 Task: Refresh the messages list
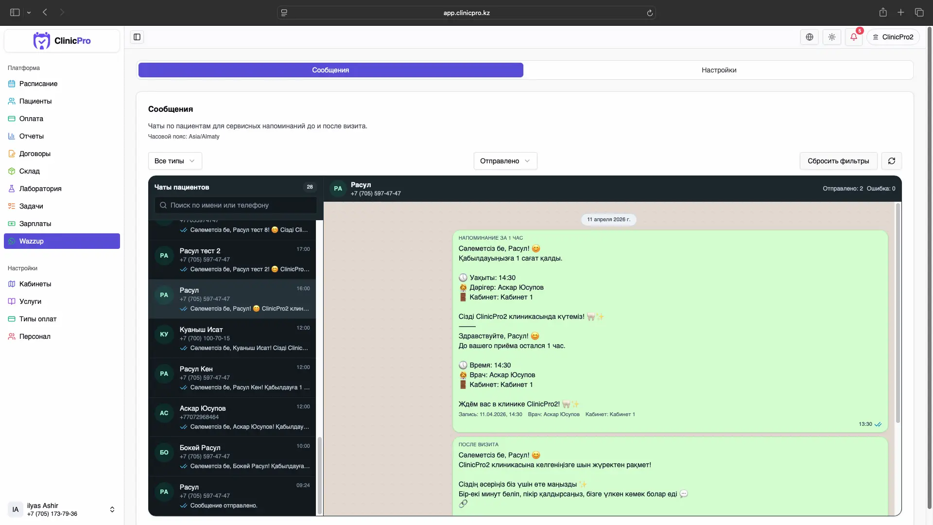(892, 161)
